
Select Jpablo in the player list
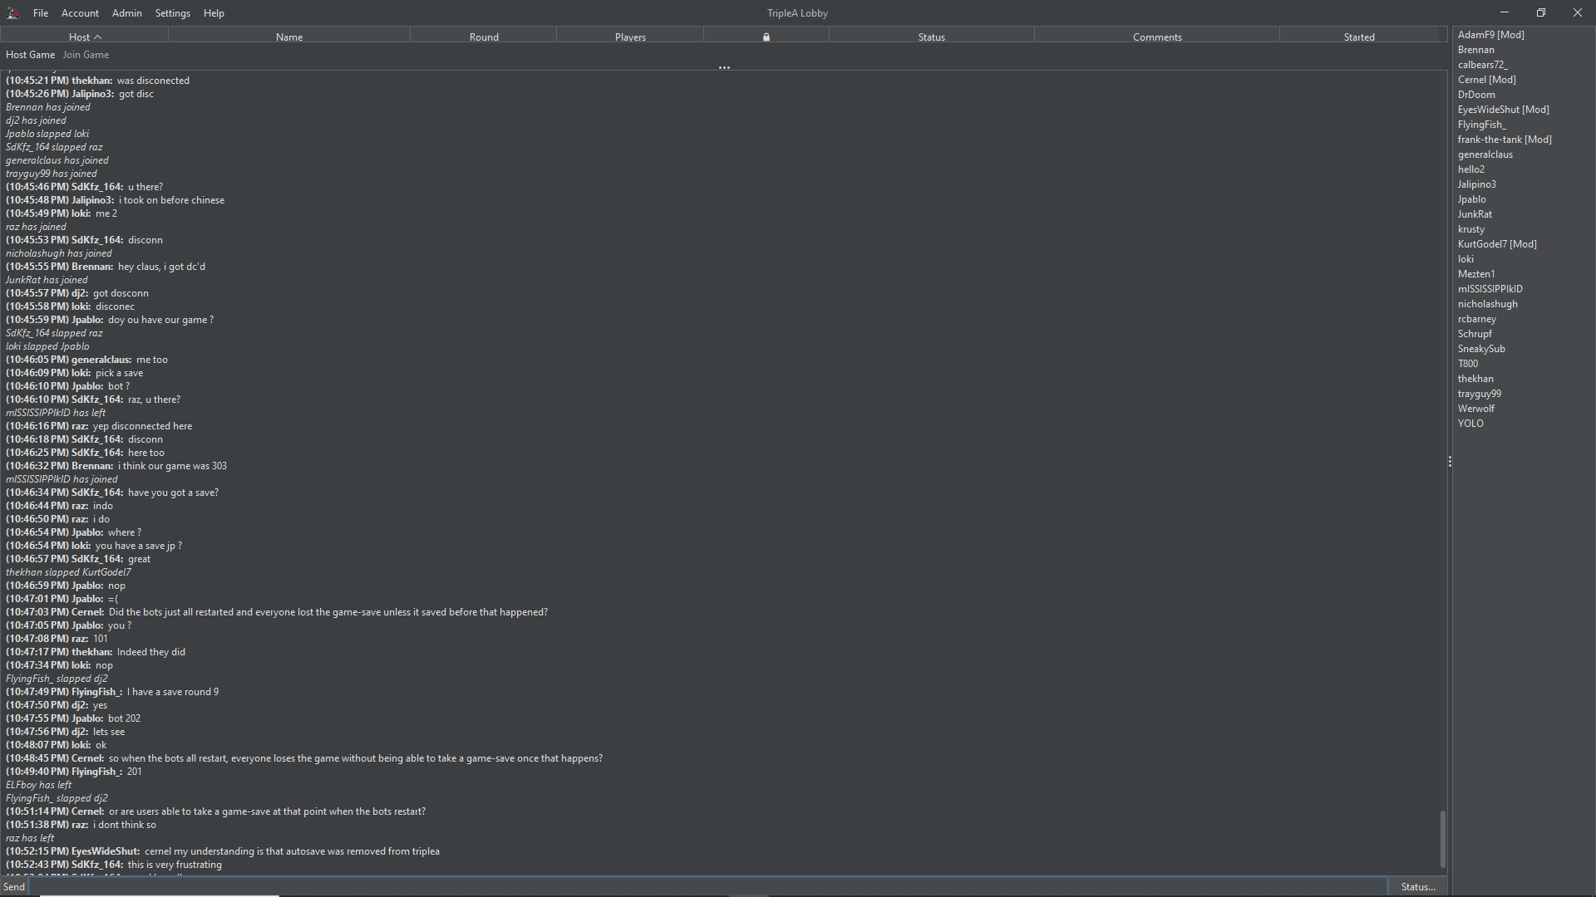coord(1471,199)
